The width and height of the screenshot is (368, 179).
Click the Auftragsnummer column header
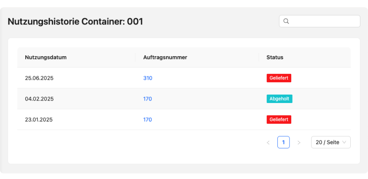[165, 57]
